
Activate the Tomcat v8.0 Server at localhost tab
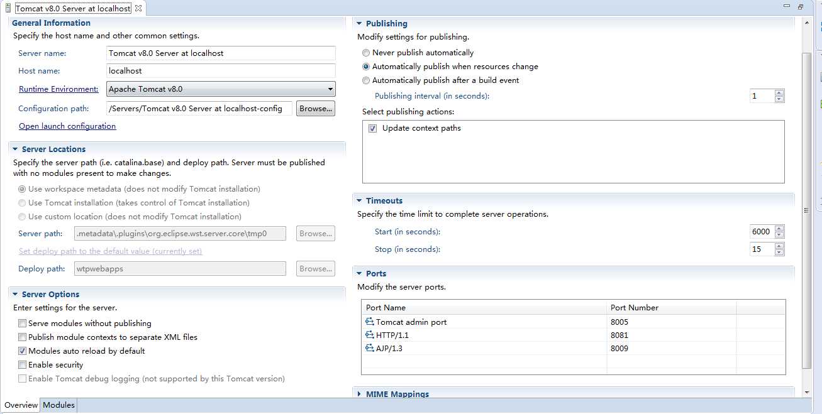pyautogui.click(x=73, y=9)
